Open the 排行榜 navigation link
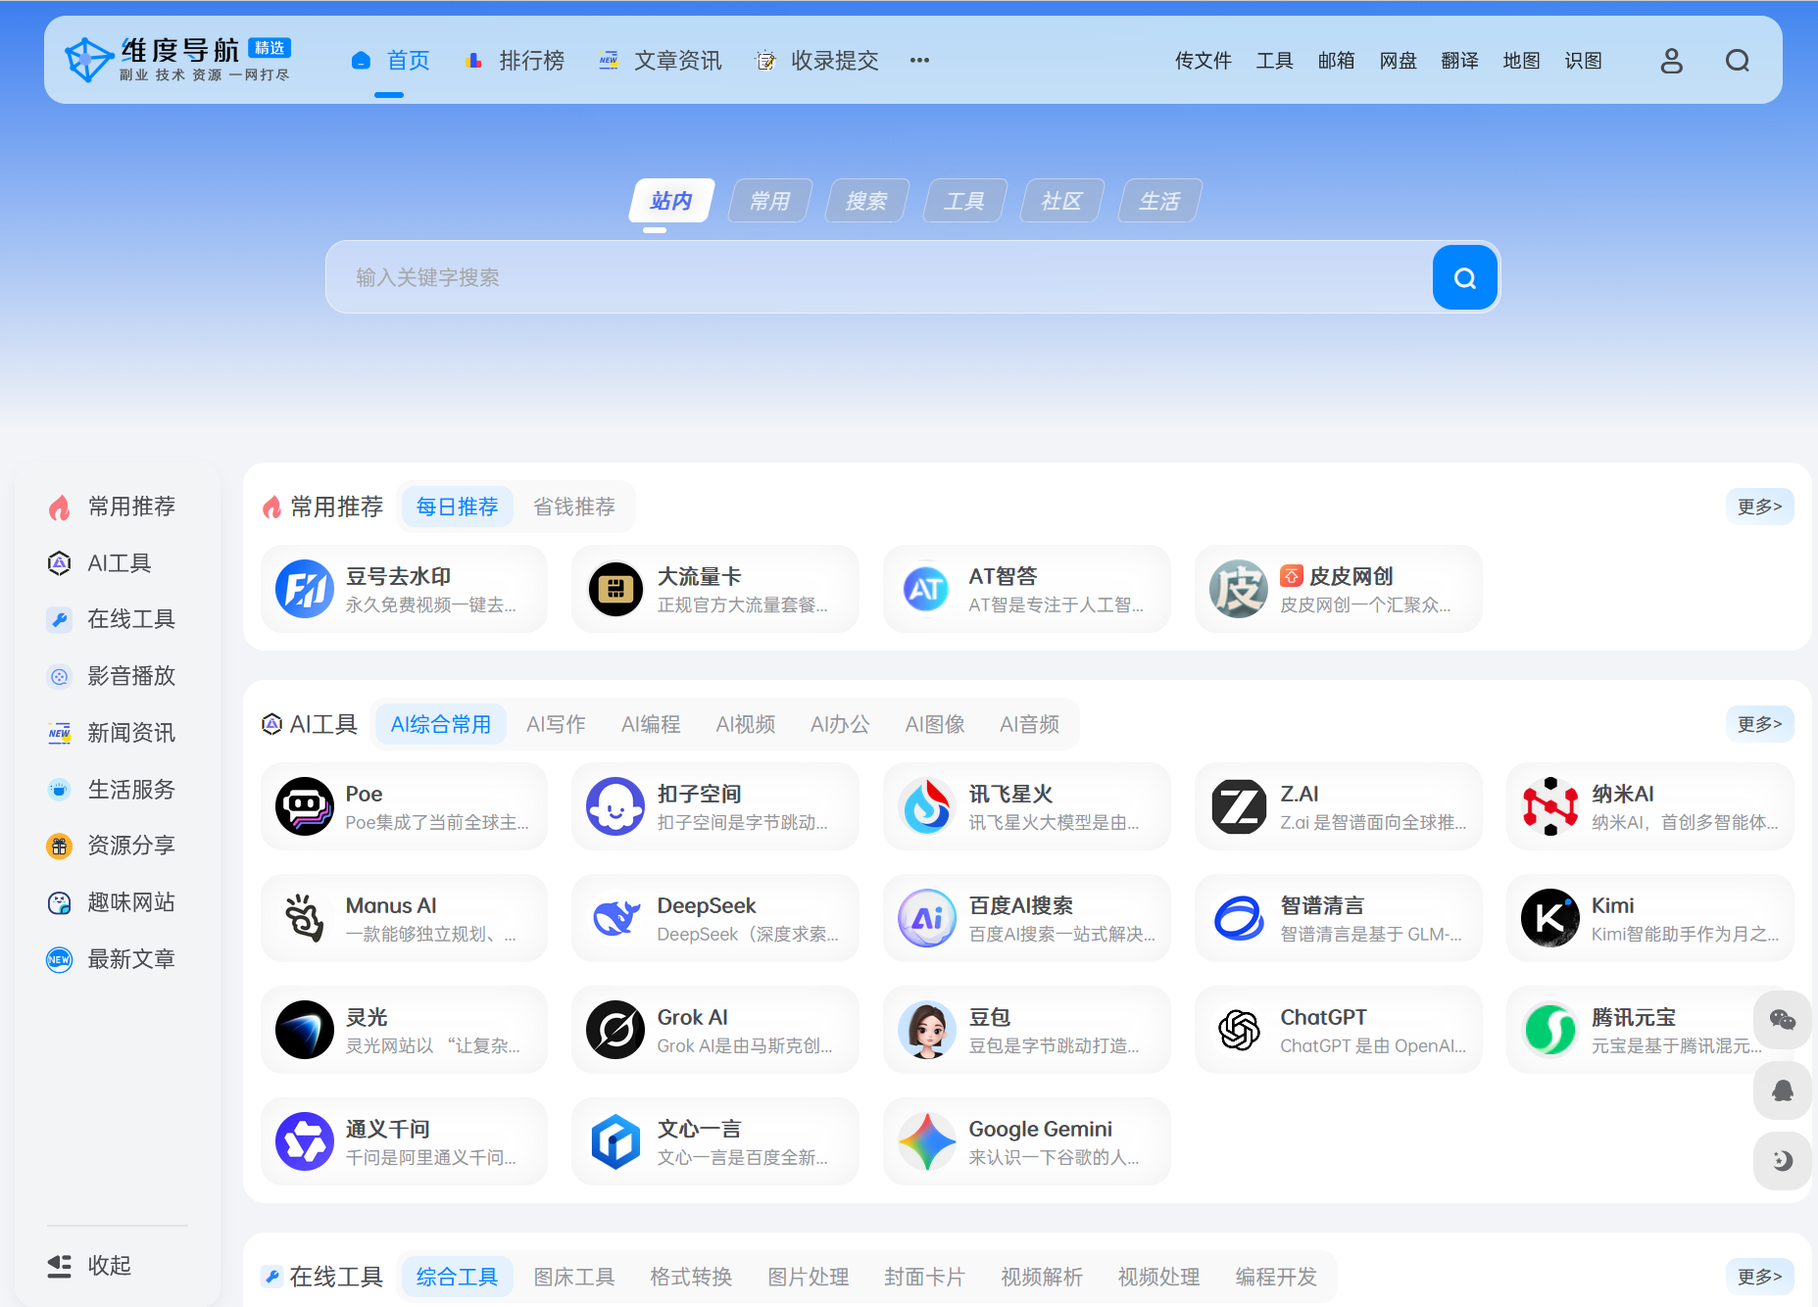Screen dimensions: 1818x1307 516,61
